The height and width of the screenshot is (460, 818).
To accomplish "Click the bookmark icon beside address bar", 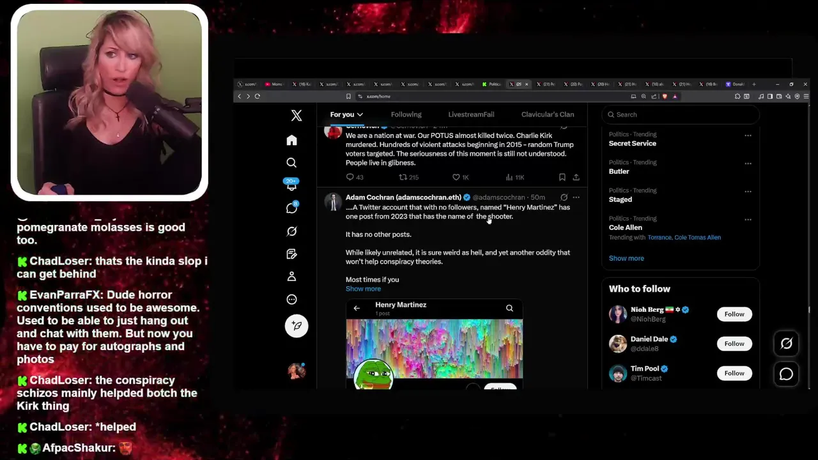I will (x=348, y=96).
